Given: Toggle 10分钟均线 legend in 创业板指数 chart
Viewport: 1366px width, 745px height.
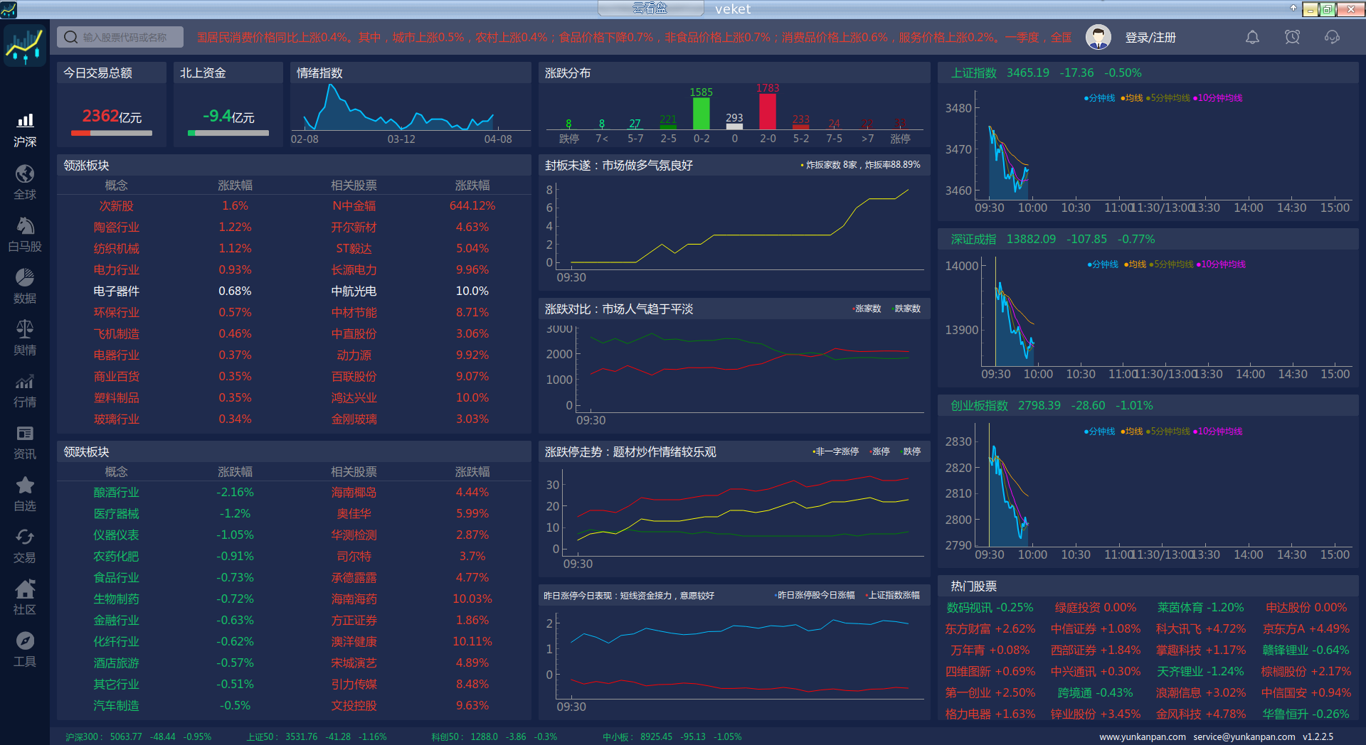Looking at the screenshot, I should point(1217,432).
